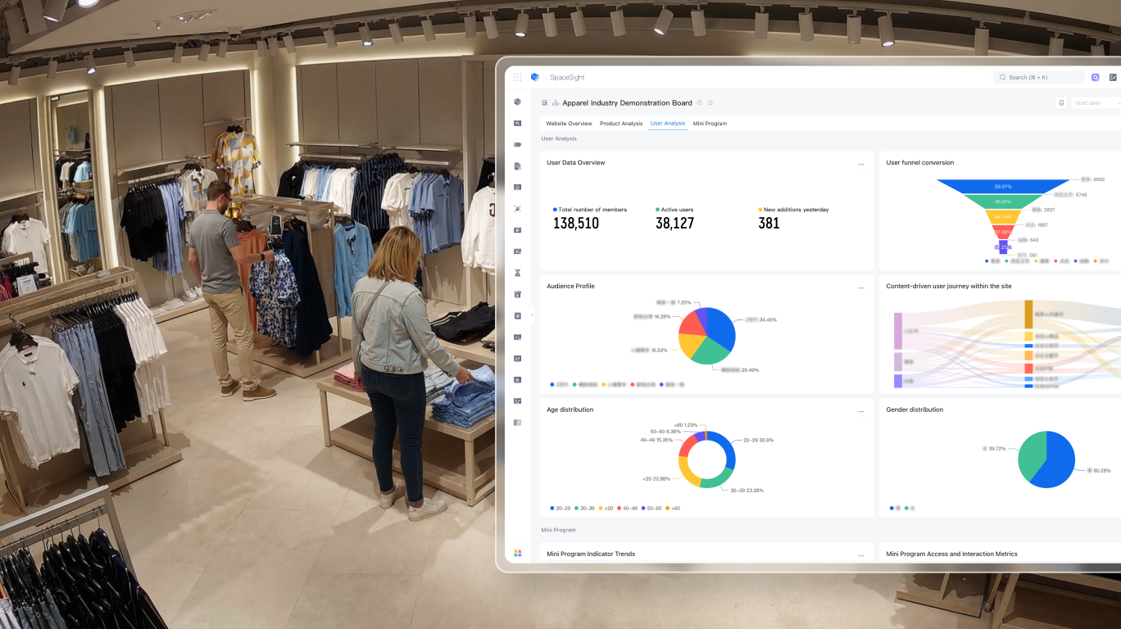1121x629 pixels.
Task: Open Audience Profile more options menu
Action: pos(860,287)
